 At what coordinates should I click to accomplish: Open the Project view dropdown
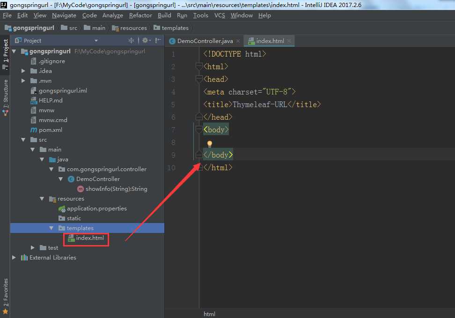[96, 41]
